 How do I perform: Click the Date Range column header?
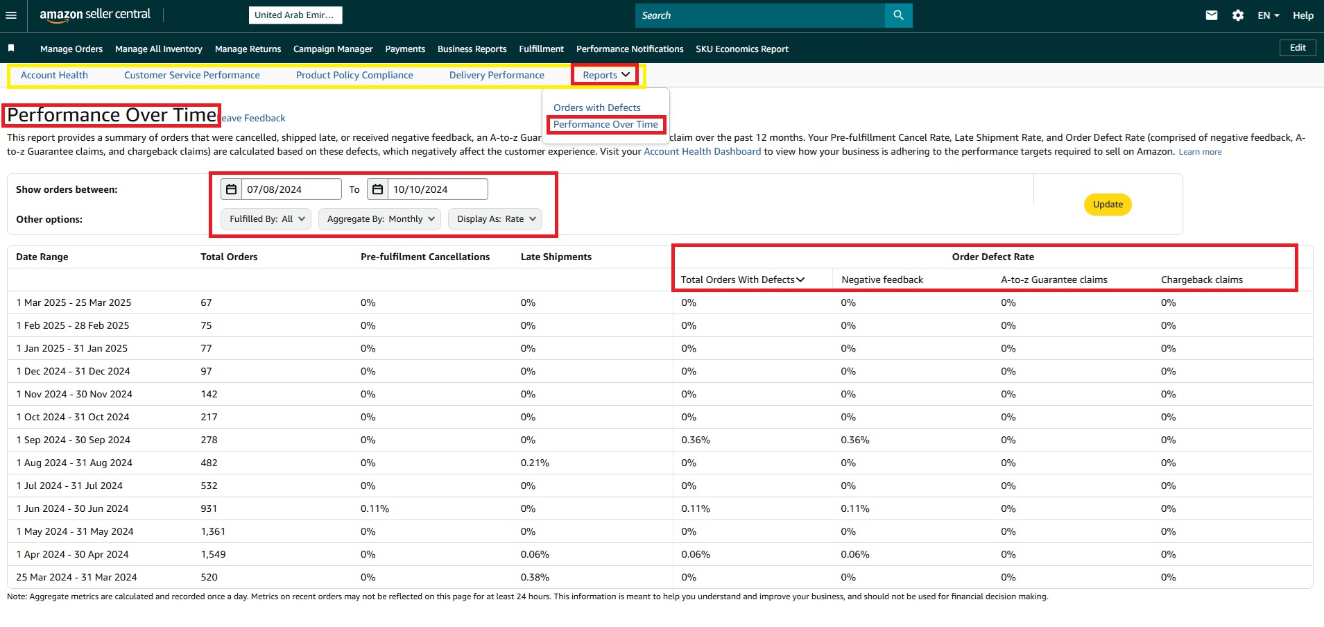(x=42, y=257)
